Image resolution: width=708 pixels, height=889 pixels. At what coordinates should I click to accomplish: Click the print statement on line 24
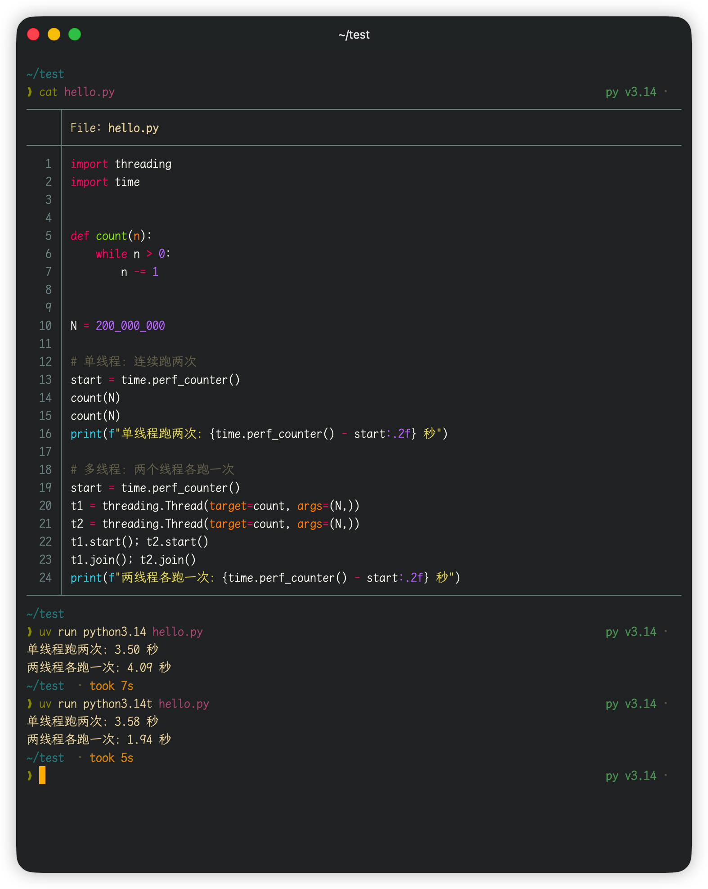click(265, 578)
